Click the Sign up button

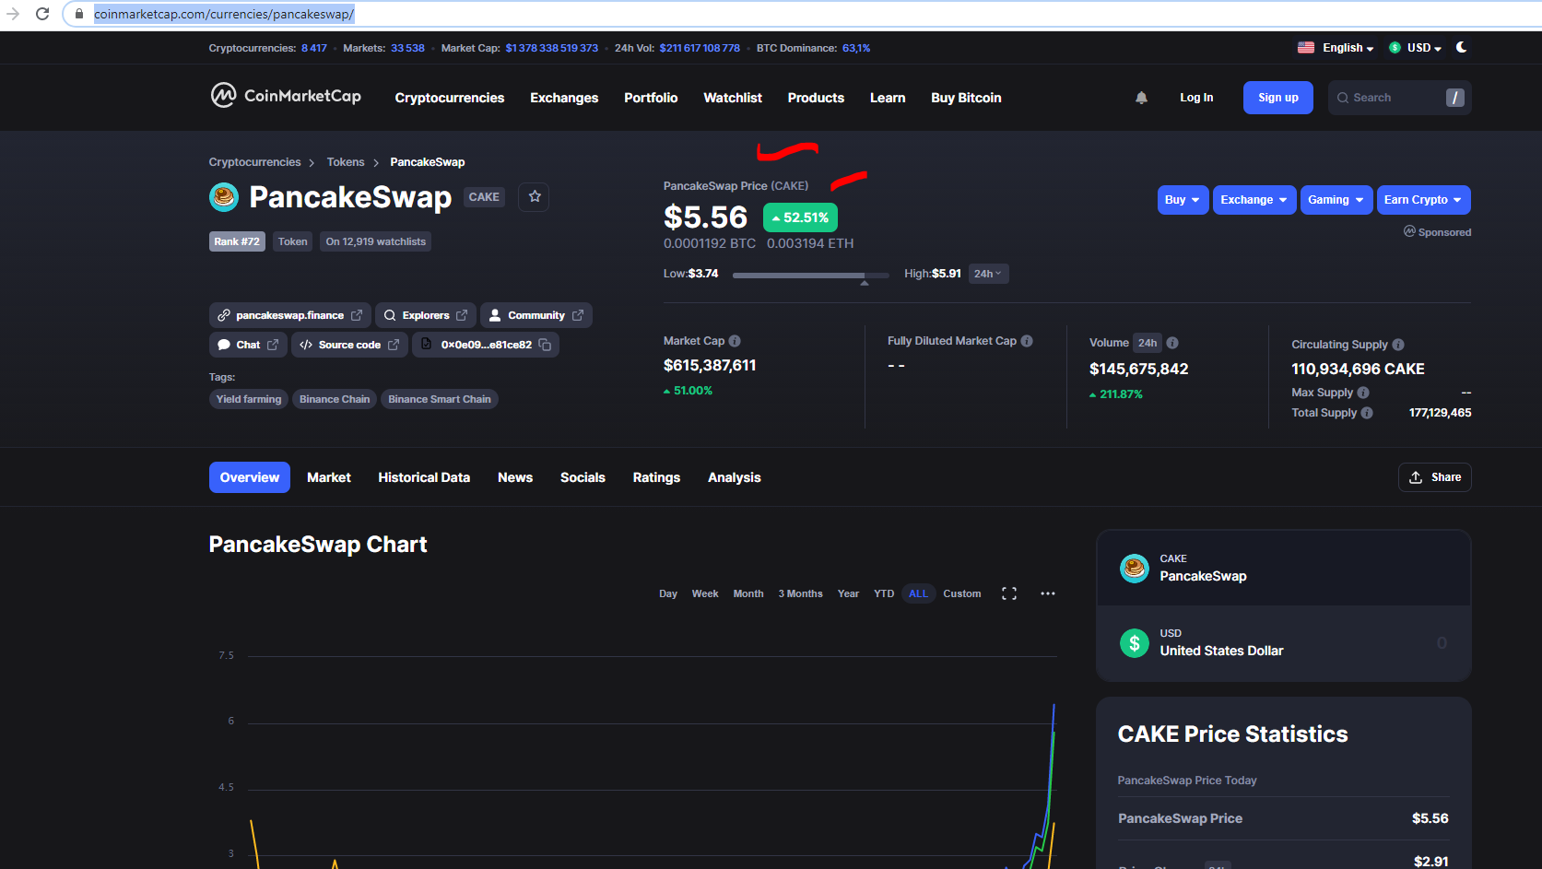1277,97
